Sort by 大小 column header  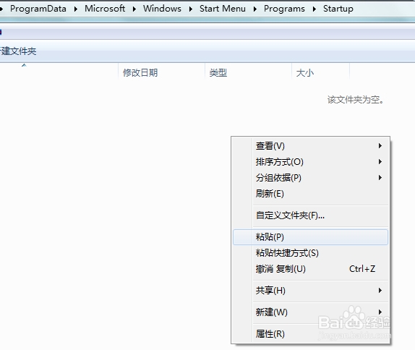point(320,73)
